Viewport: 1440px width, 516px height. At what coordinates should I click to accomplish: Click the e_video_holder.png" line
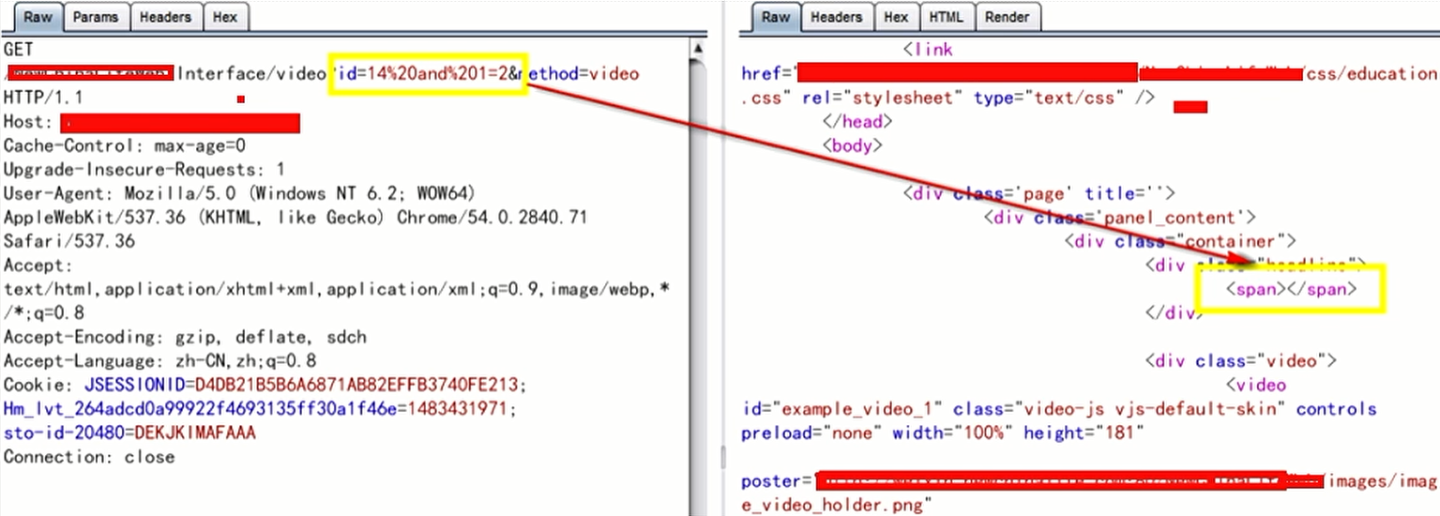coord(836,505)
